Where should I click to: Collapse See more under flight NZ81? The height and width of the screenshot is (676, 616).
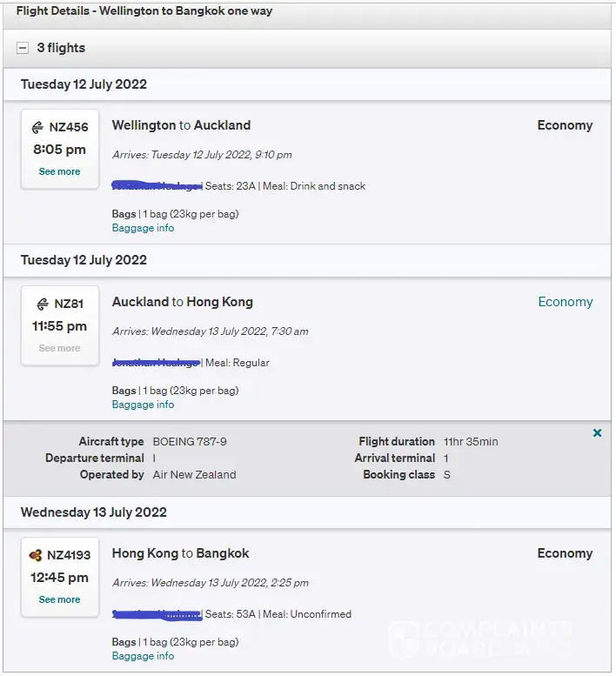pos(59,349)
